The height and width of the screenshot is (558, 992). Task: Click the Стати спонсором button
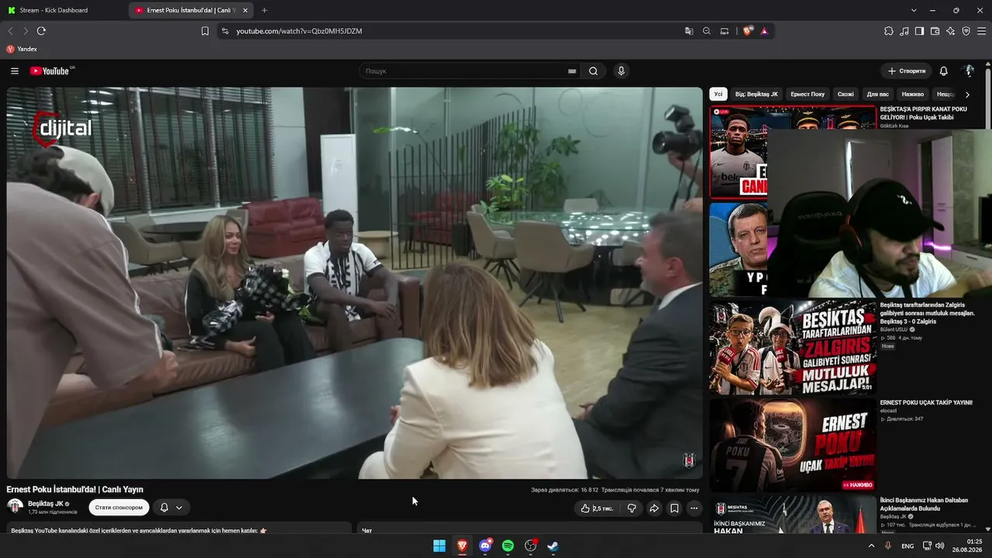point(119,508)
